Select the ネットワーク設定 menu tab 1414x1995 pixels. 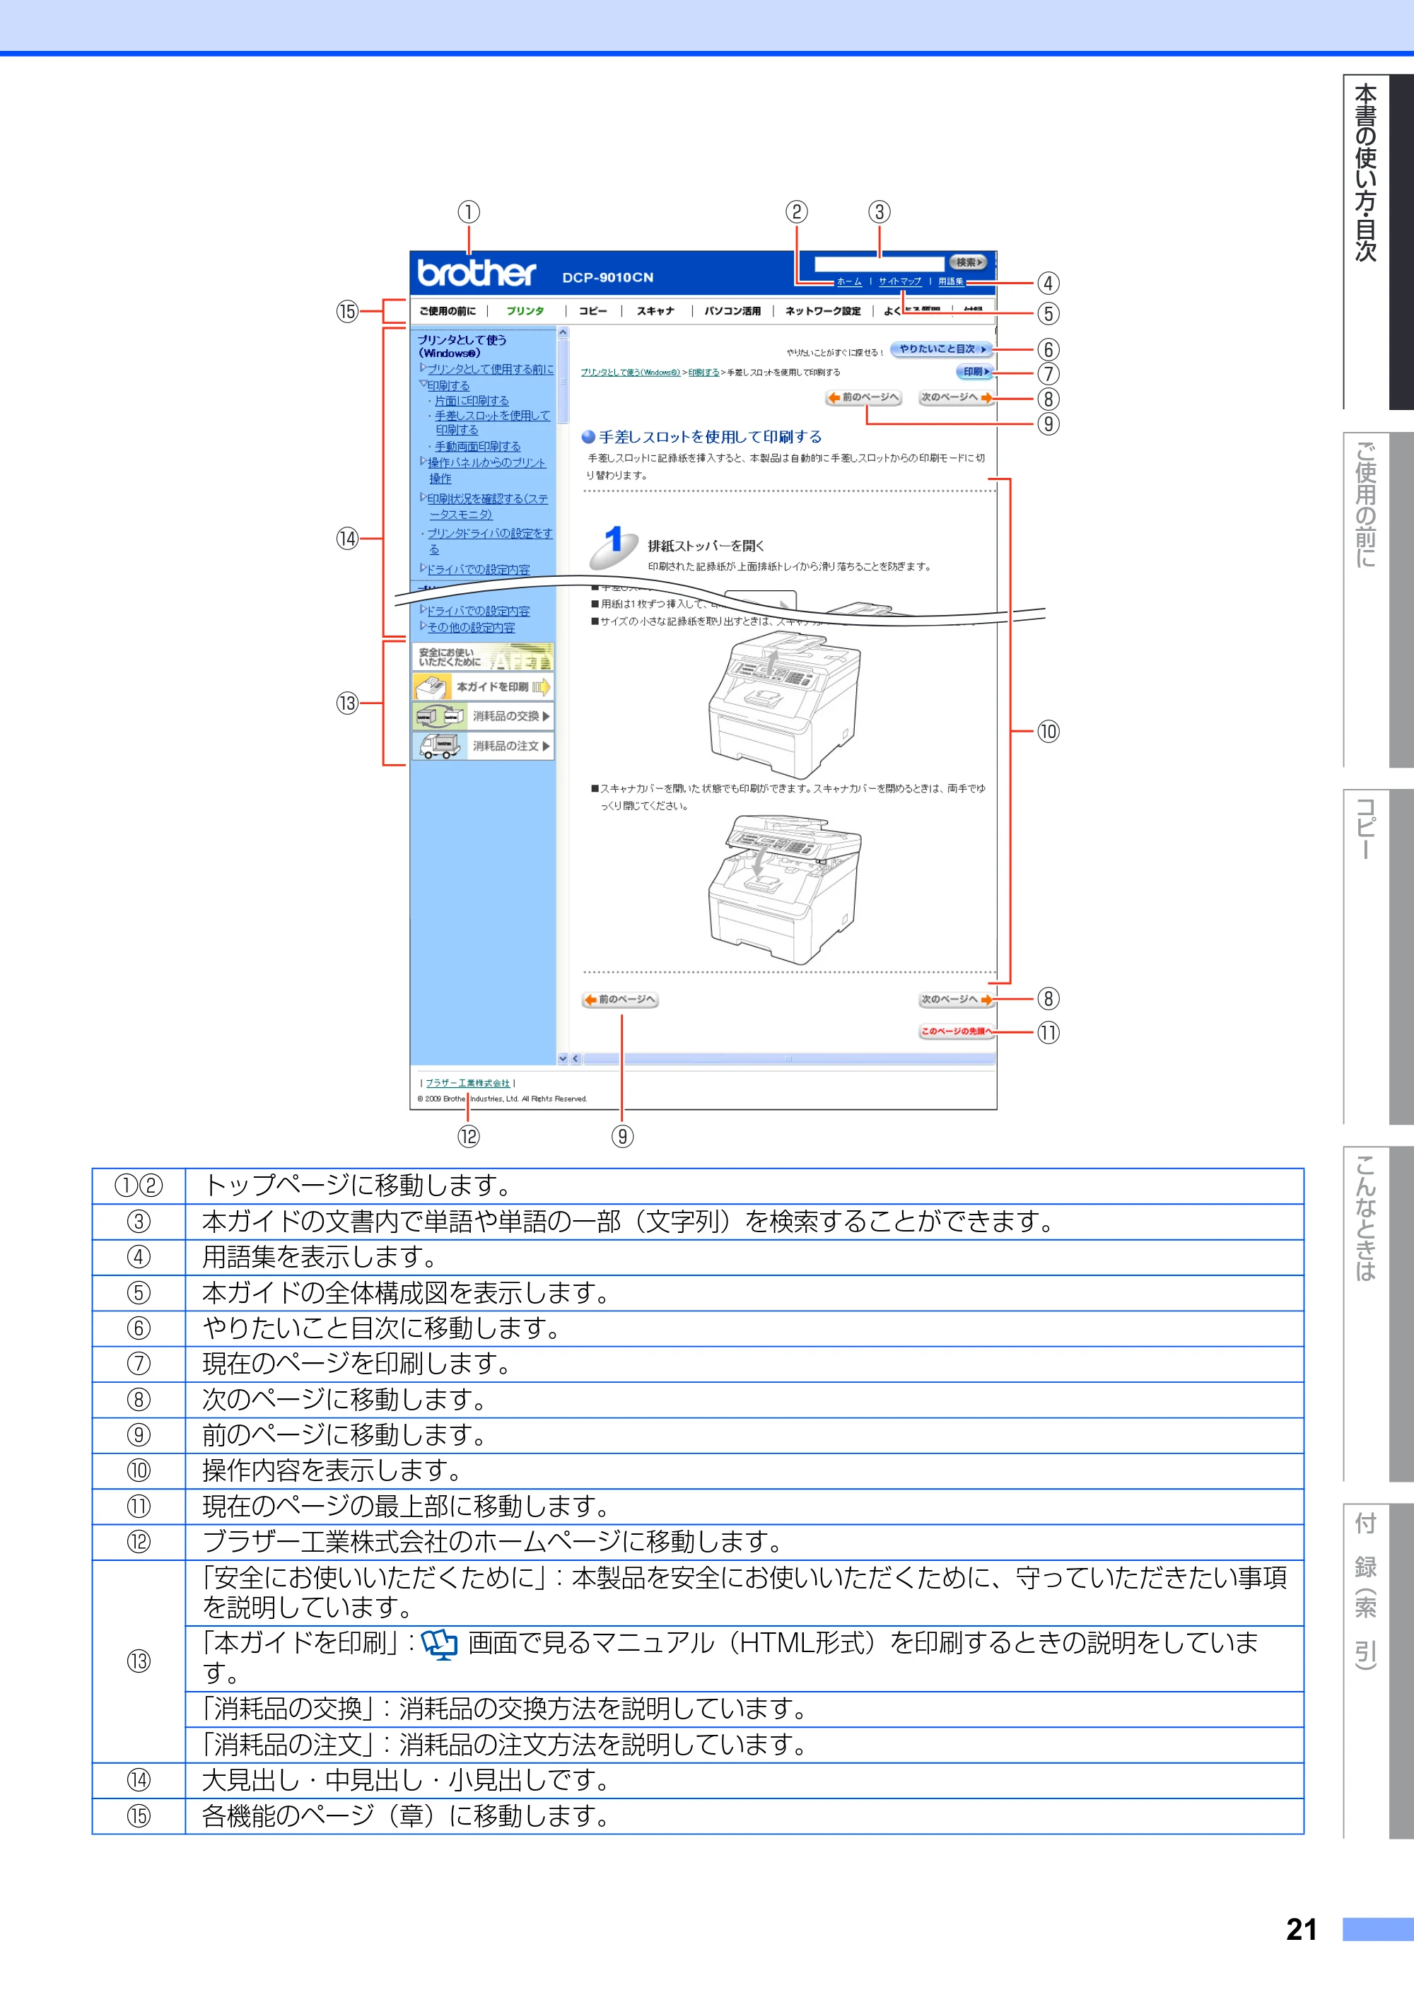point(823,311)
